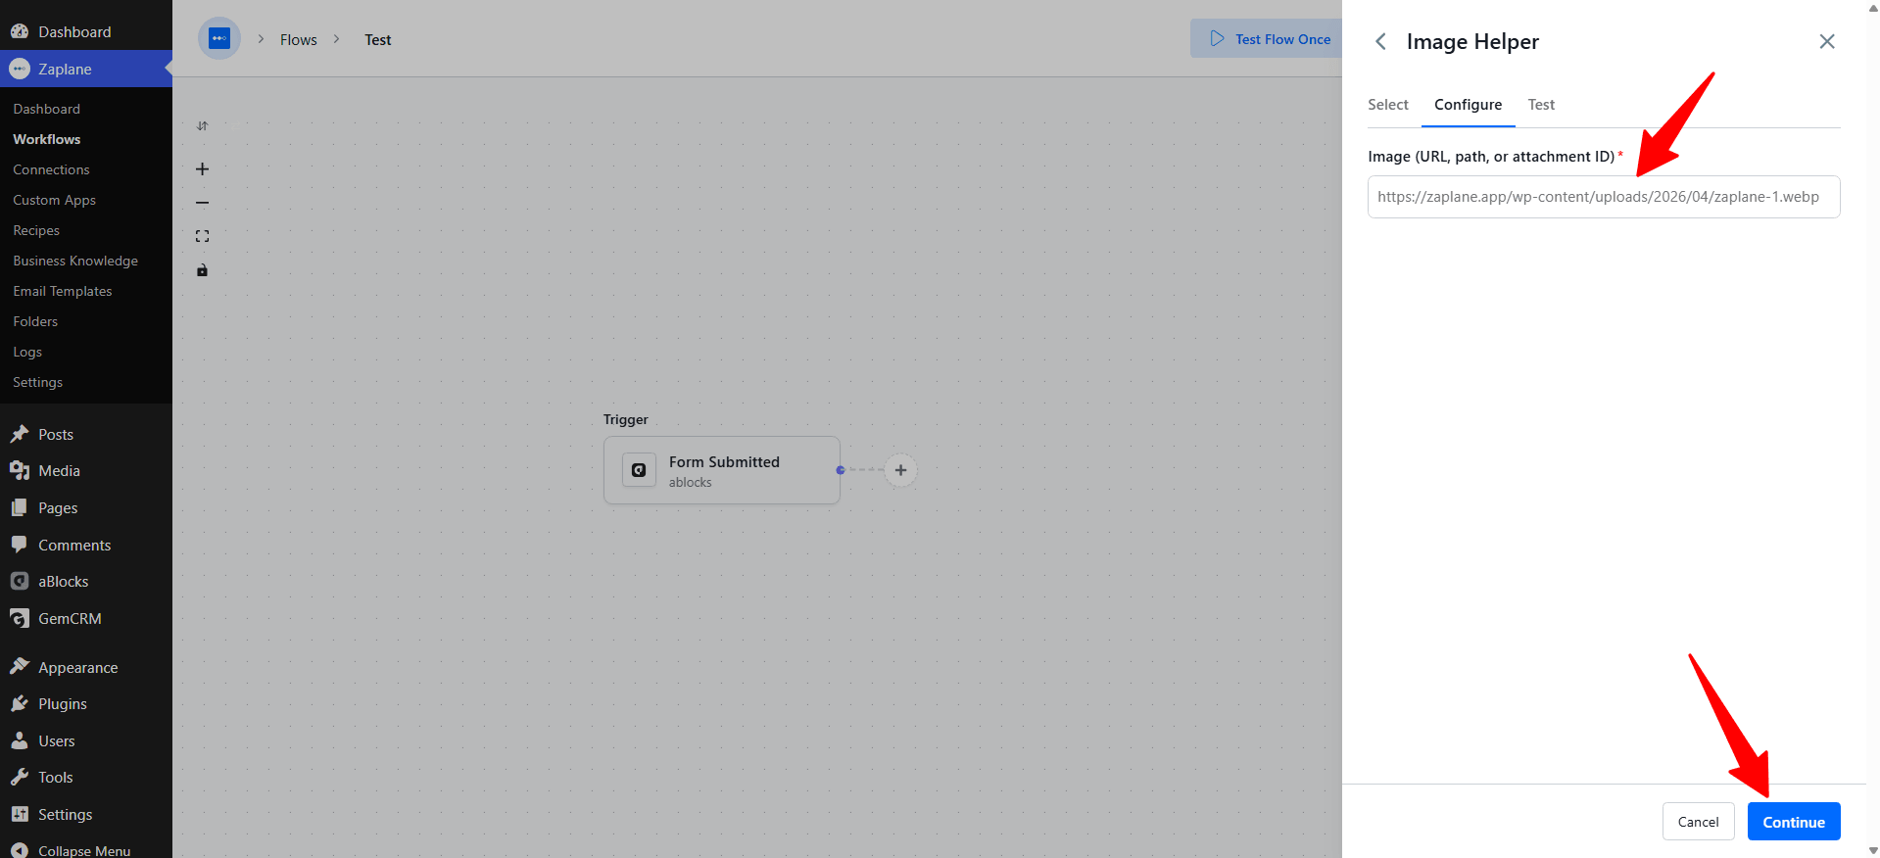Image resolution: width=1880 pixels, height=858 pixels.
Task: Switch to the Select tab
Action: [x=1388, y=105]
